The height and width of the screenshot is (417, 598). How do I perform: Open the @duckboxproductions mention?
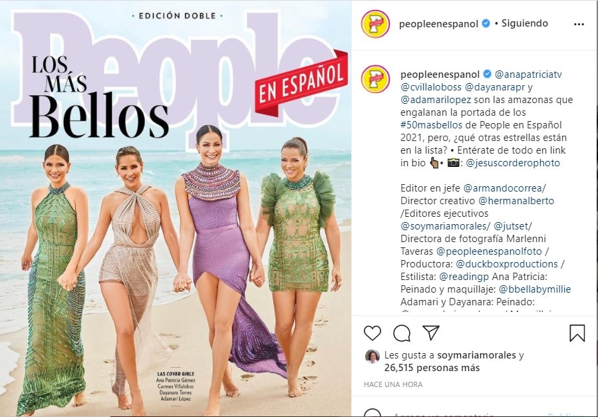[x=507, y=264]
